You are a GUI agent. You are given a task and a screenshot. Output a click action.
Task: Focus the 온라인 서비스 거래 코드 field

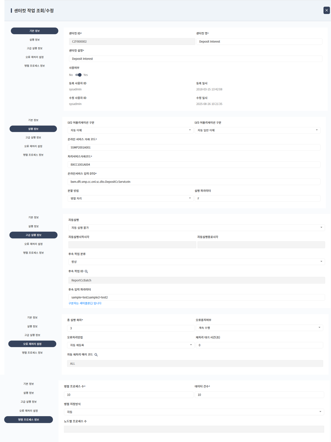click(x=194, y=147)
